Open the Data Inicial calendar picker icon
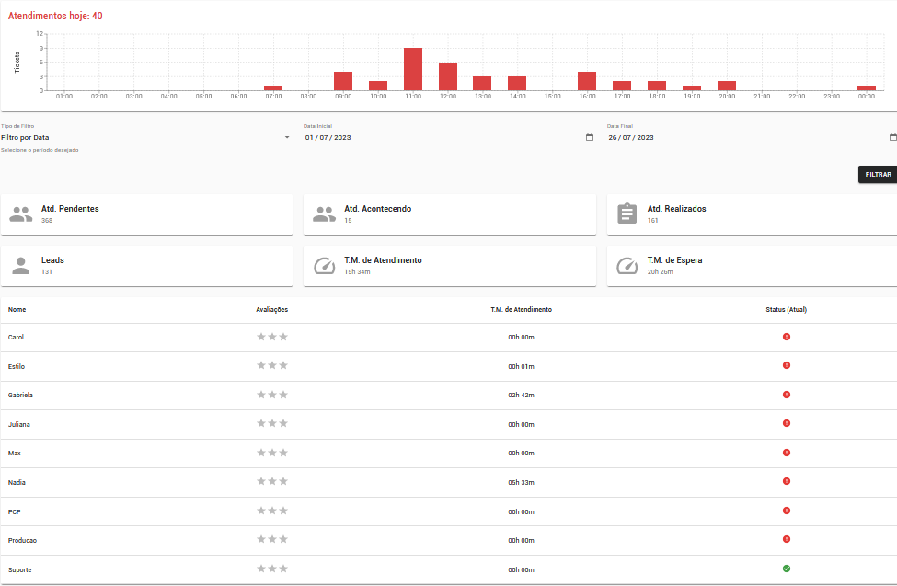The width and height of the screenshot is (897, 586). point(590,137)
